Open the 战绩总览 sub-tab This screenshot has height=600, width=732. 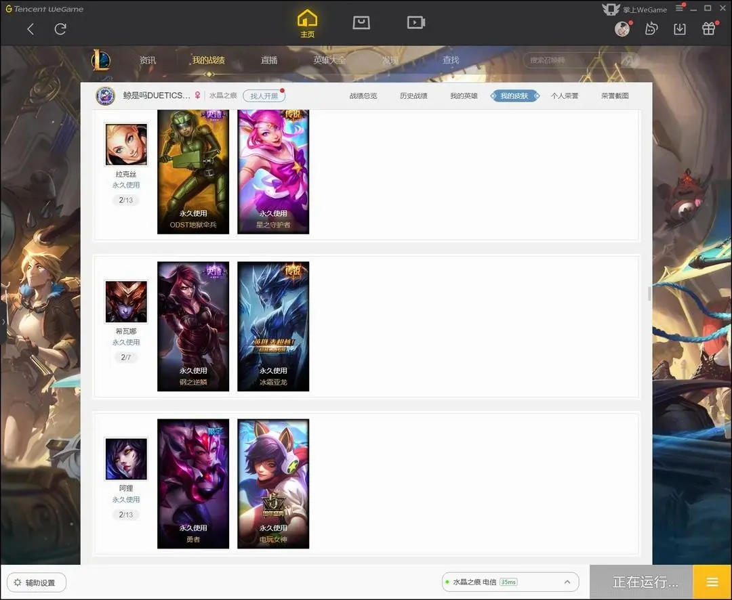[363, 95]
